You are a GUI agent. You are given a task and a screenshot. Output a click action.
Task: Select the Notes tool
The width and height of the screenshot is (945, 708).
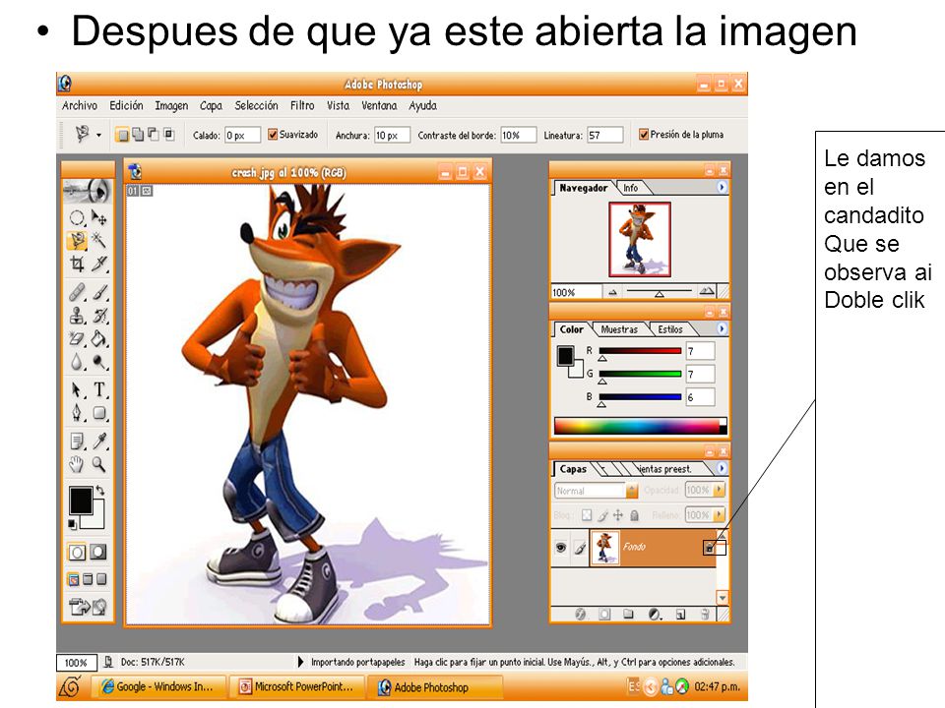77,442
